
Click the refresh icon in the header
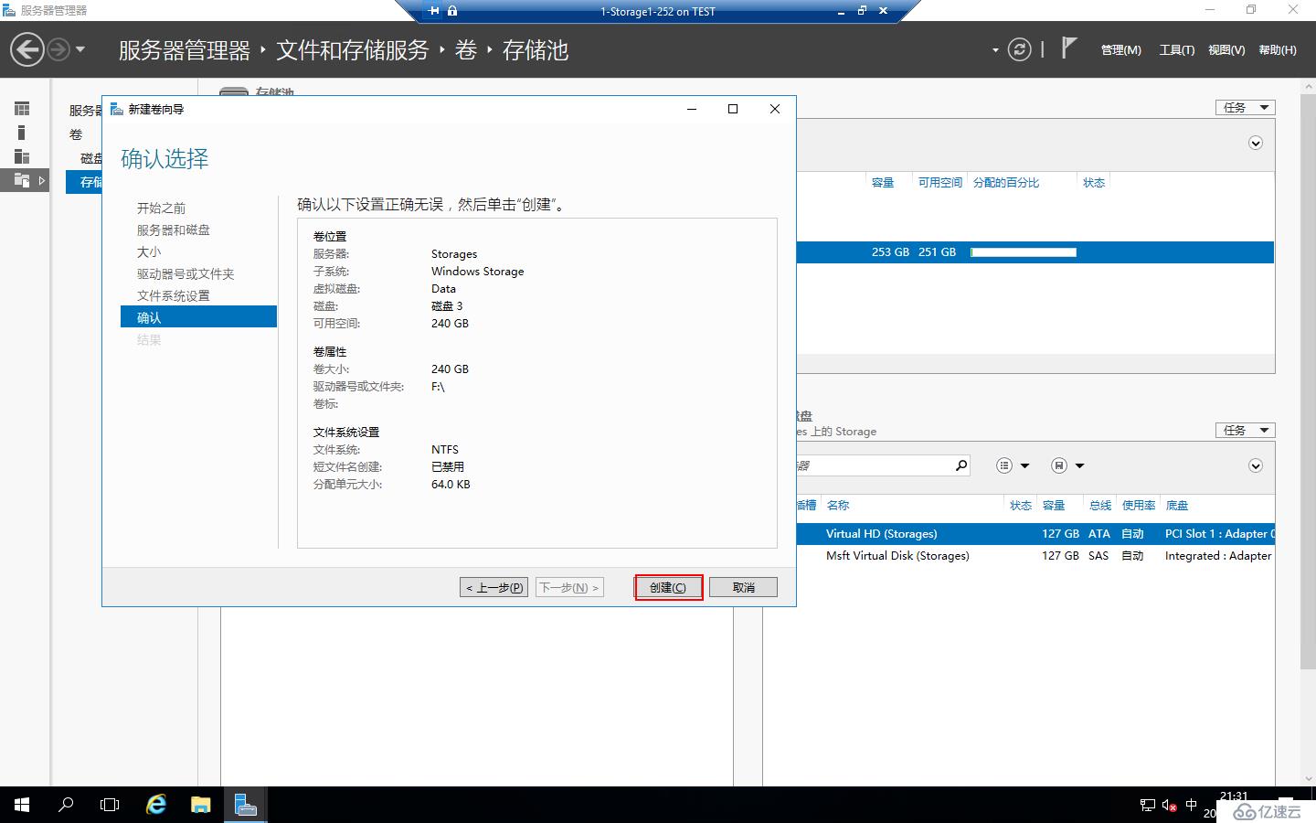coord(1019,49)
